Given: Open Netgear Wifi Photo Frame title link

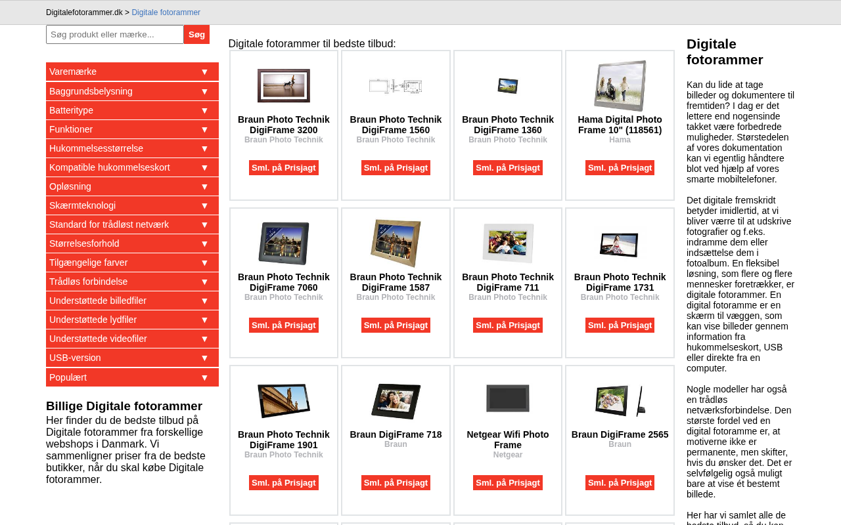Looking at the screenshot, I should [x=508, y=440].
